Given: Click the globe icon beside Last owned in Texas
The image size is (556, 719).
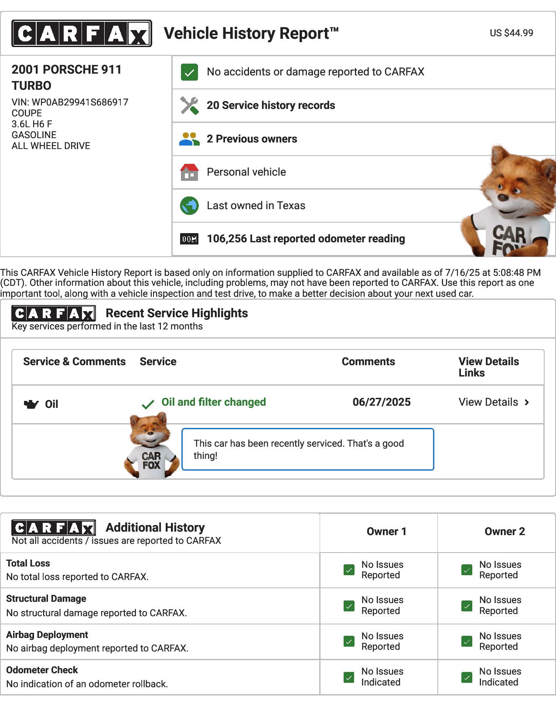Looking at the screenshot, I should click(189, 206).
